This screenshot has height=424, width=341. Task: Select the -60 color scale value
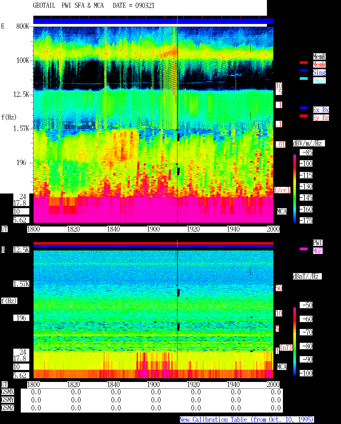tap(306, 319)
